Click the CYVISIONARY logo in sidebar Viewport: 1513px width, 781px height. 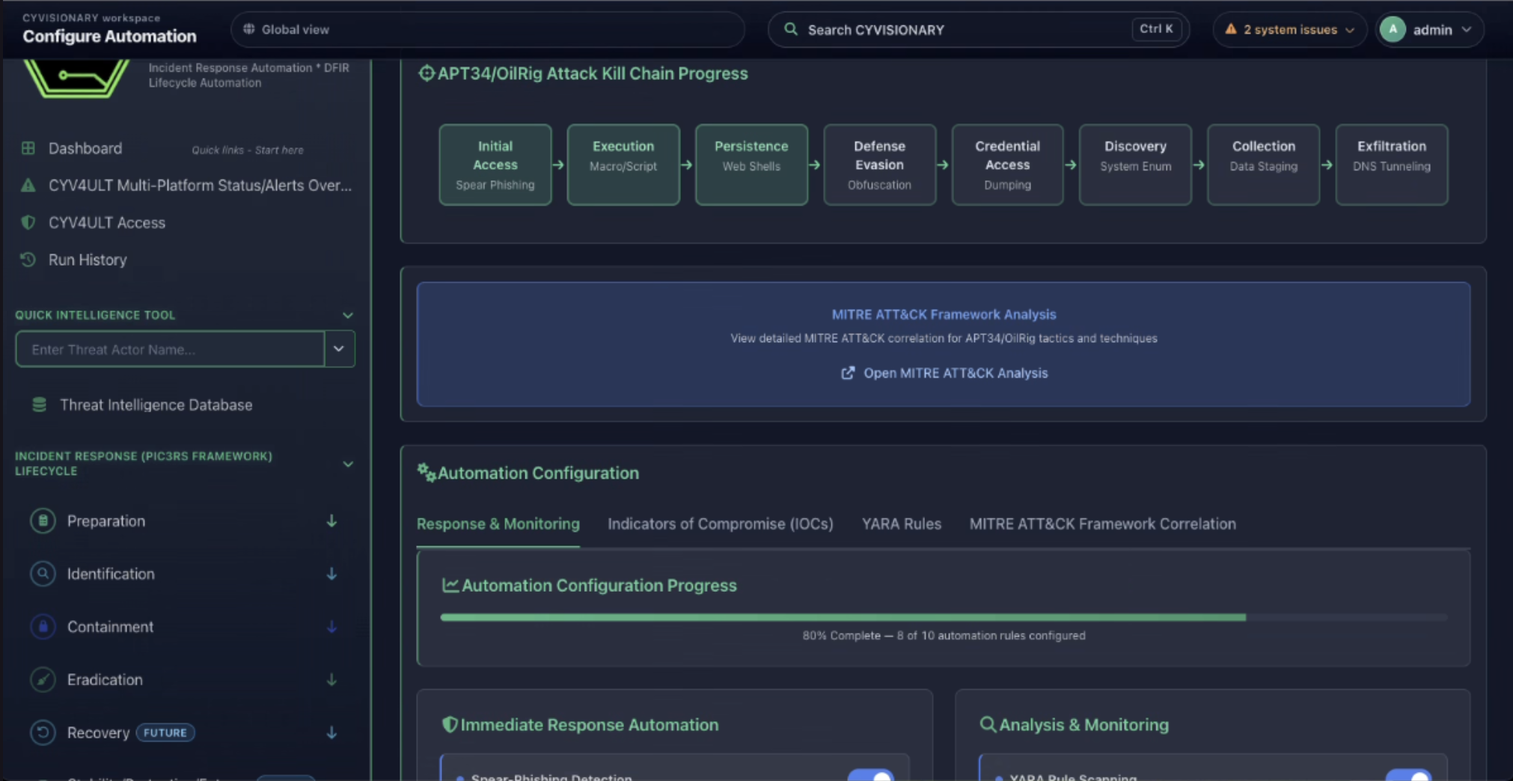tap(76, 79)
